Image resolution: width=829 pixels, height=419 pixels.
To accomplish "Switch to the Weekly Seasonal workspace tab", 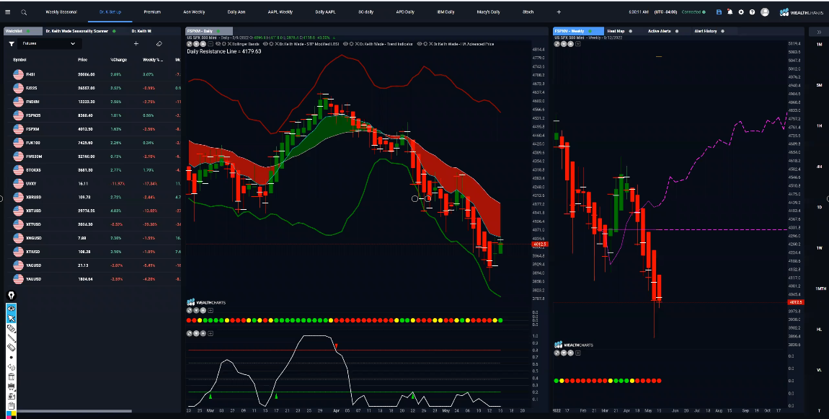I will [x=61, y=12].
